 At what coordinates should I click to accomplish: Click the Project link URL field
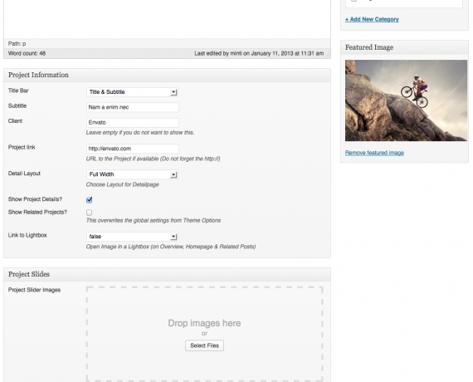(133, 149)
